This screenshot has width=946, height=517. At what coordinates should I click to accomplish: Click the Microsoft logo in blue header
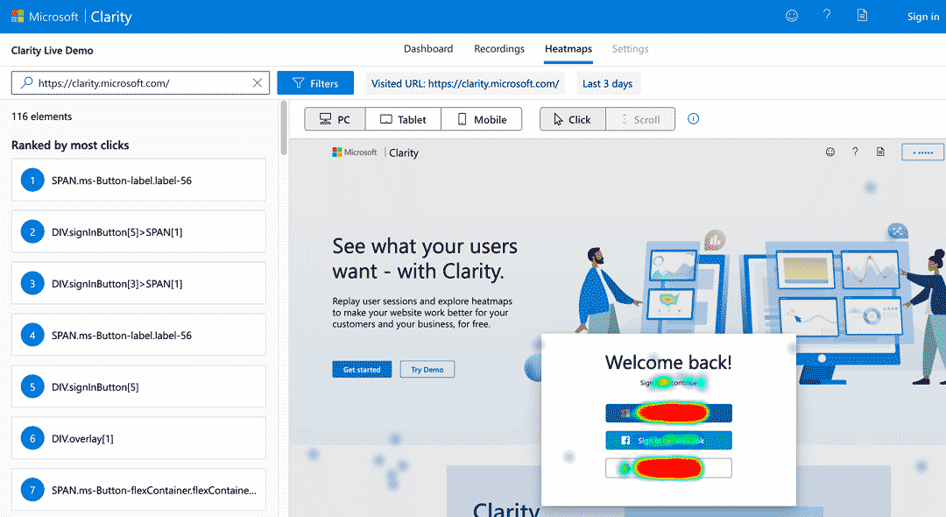18,17
